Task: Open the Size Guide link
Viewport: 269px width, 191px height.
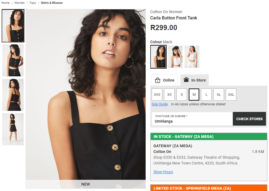Action: click(x=160, y=104)
